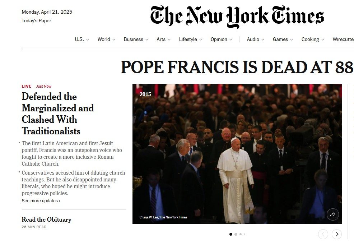Click the share arrow icon on photo
Image resolution: width=354 pixels, height=245 pixels.
coord(332,214)
